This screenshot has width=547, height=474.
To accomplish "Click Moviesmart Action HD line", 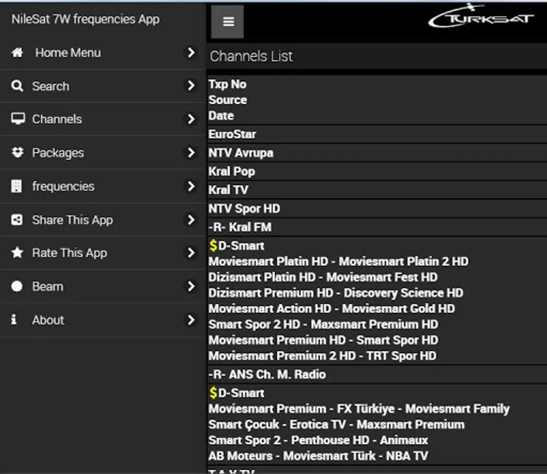I will 332,309.
